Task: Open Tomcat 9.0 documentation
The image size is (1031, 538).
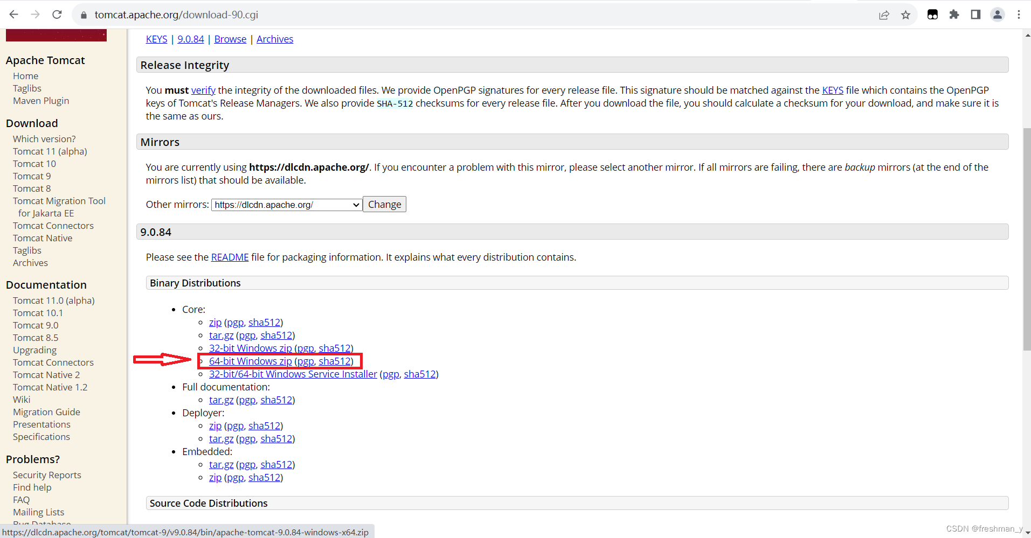Action: pyautogui.click(x=36, y=325)
